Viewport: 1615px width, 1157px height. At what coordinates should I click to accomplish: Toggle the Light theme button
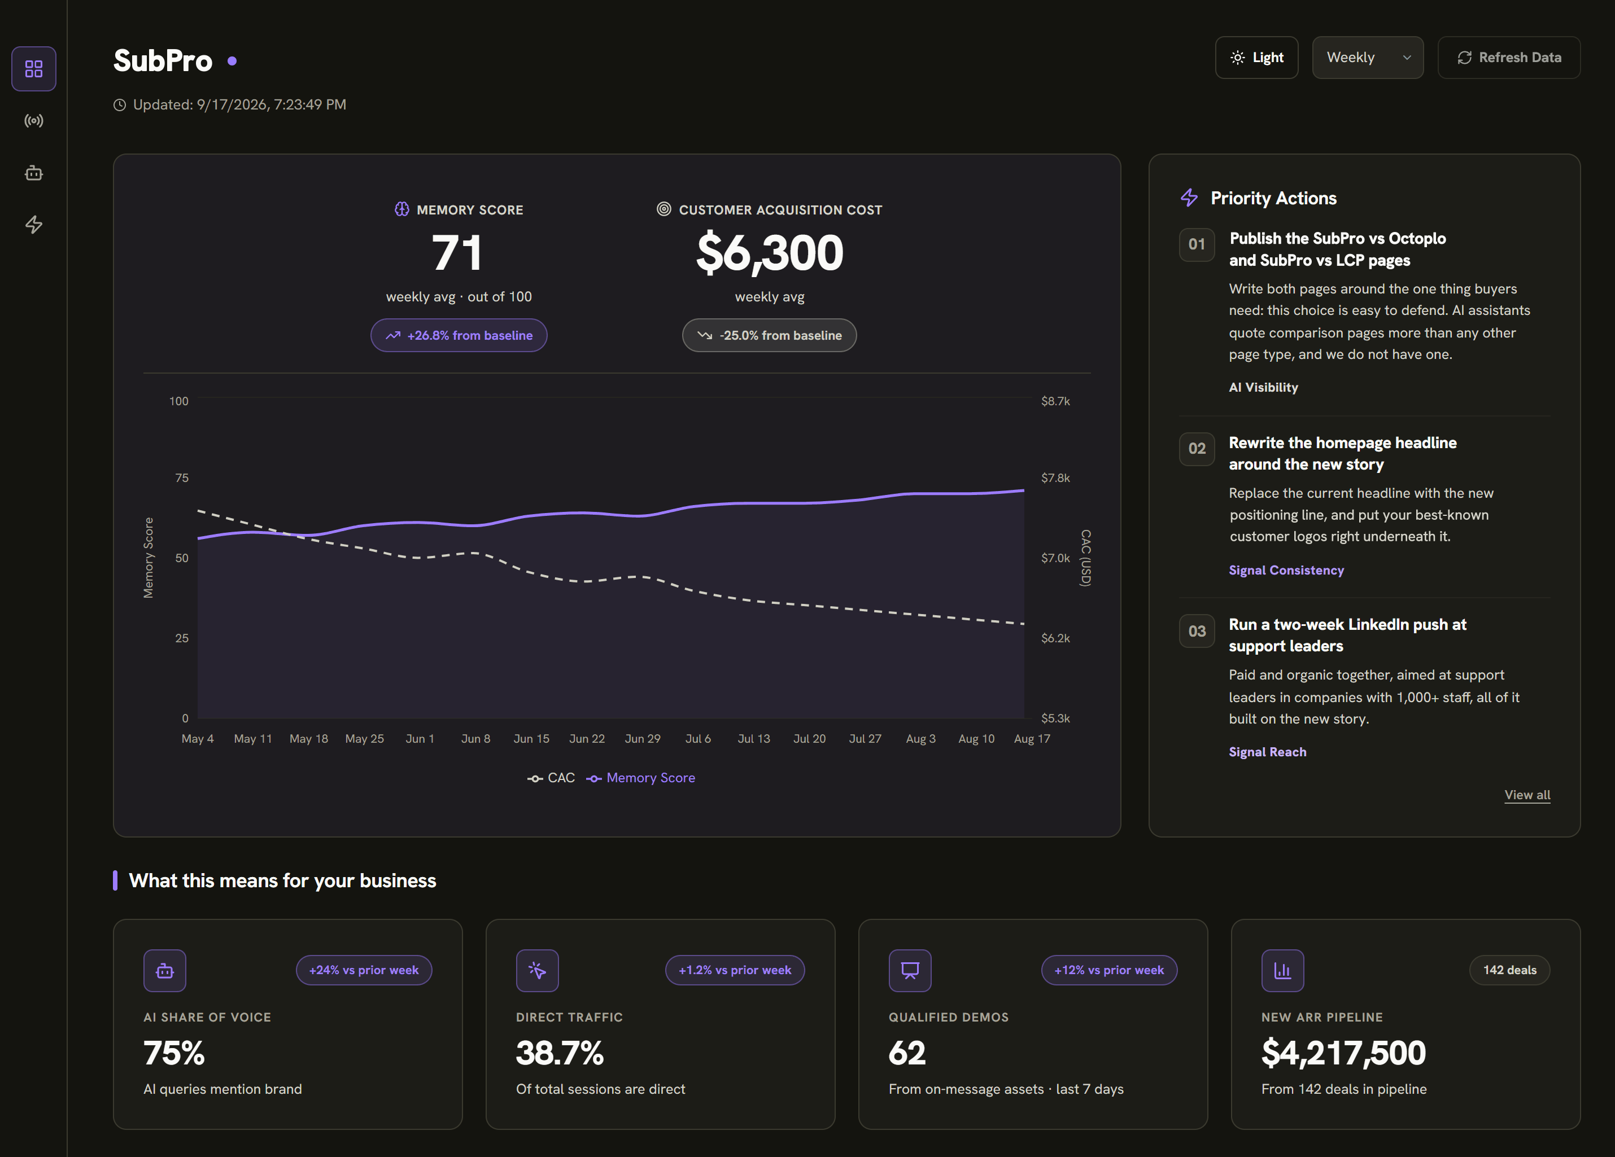tap(1256, 58)
